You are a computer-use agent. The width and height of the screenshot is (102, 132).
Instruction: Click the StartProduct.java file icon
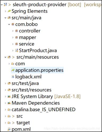pos(17,50)
